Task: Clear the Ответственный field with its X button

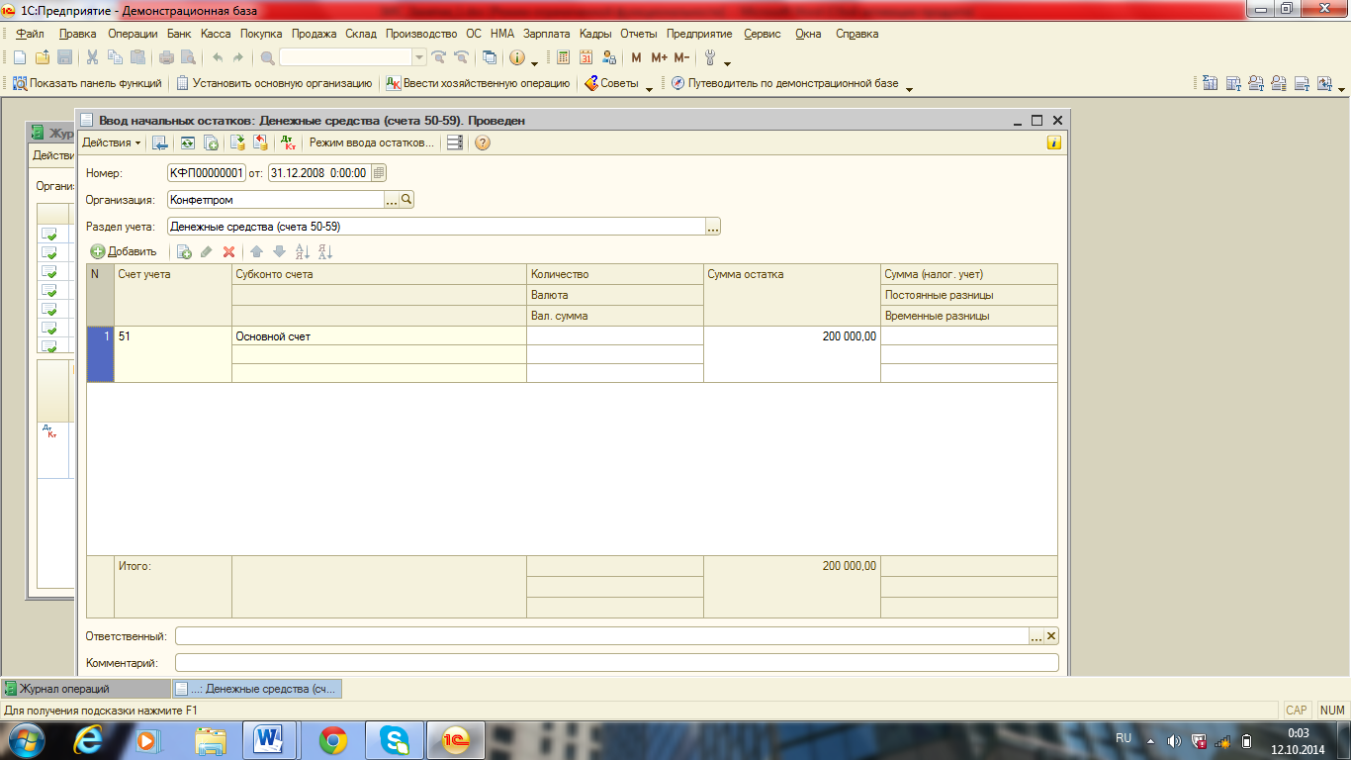Action: coord(1051,636)
